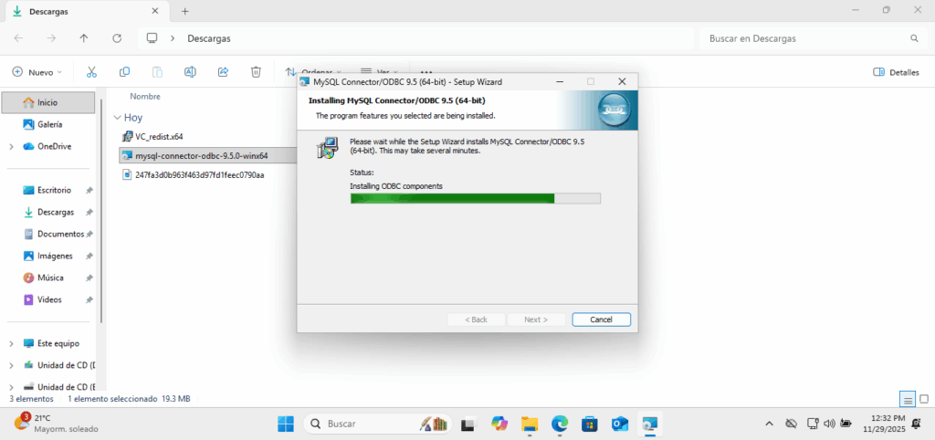This screenshot has width=935, height=440.
Task: Click the Rename icon in toolbar
Action: [190, 71]
